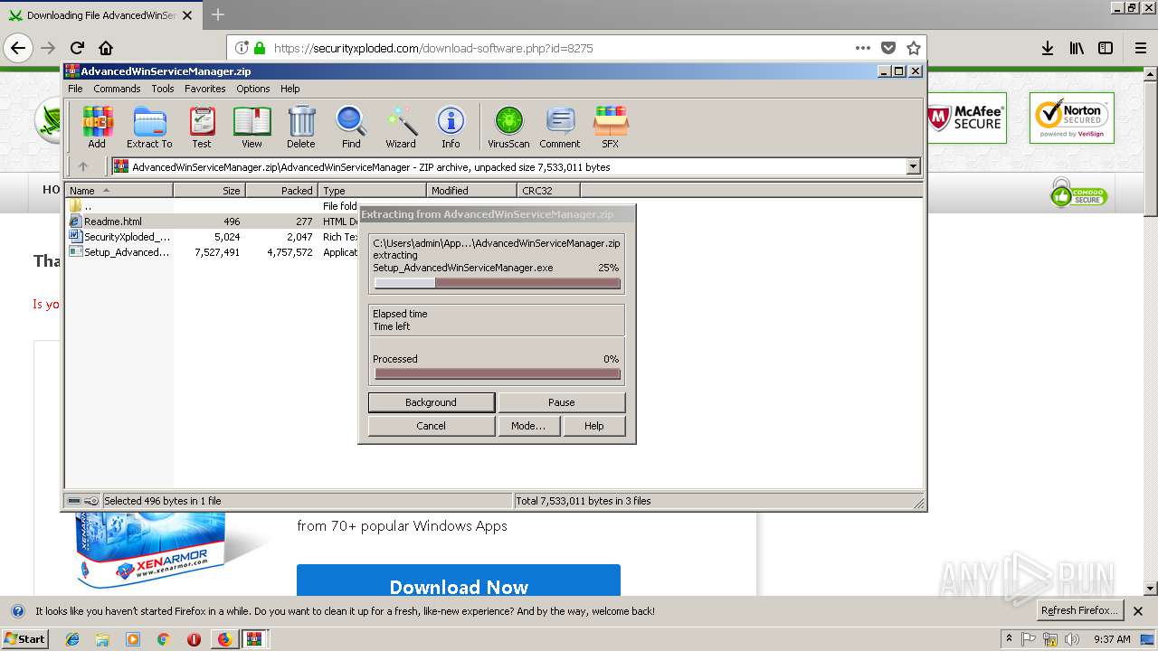Open the Comment tool

click(x=560, y=127)
